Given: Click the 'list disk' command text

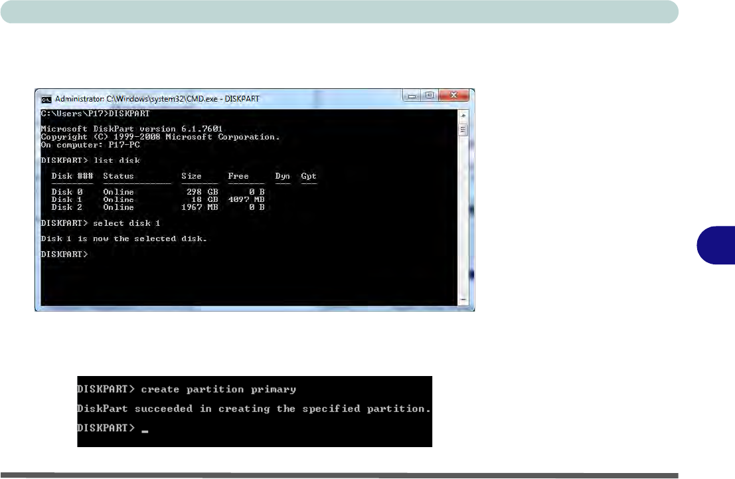Looking at the screenshot, I should click(116, 160).
